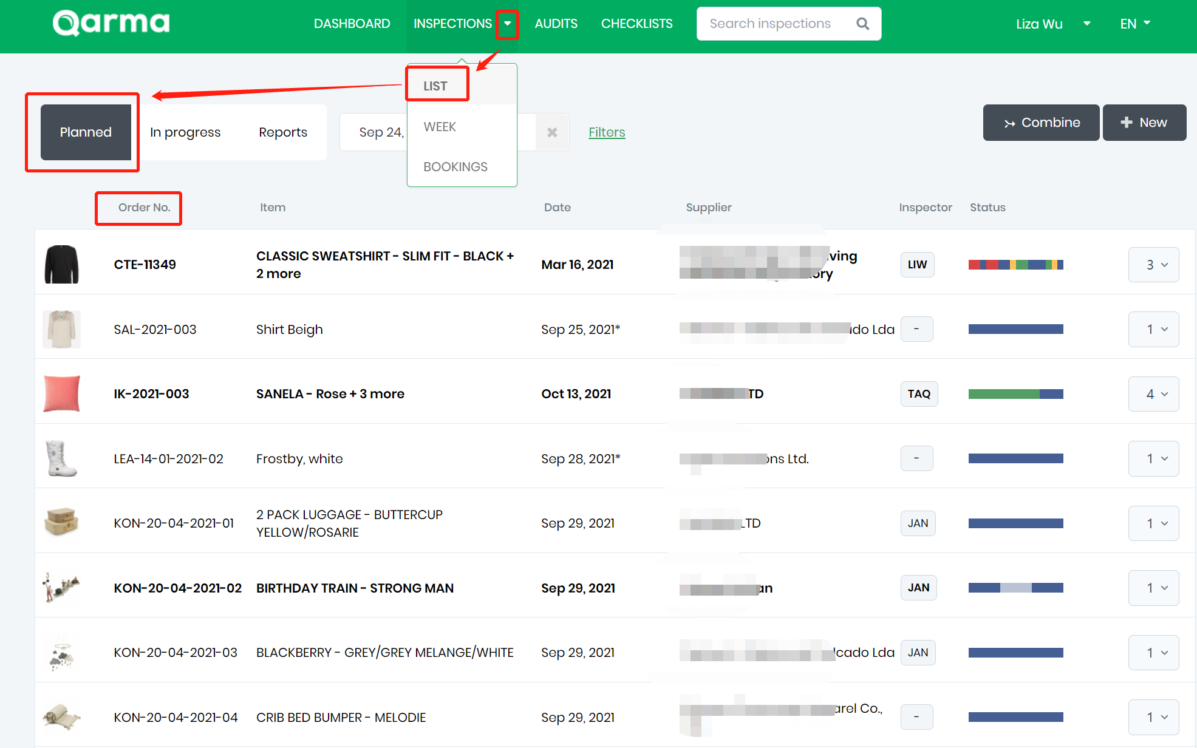Click the TAQ inspector badge
This screenshot has height=748, width=1197.
919,394
